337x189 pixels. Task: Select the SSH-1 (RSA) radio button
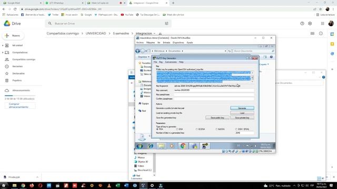point(236,129)
